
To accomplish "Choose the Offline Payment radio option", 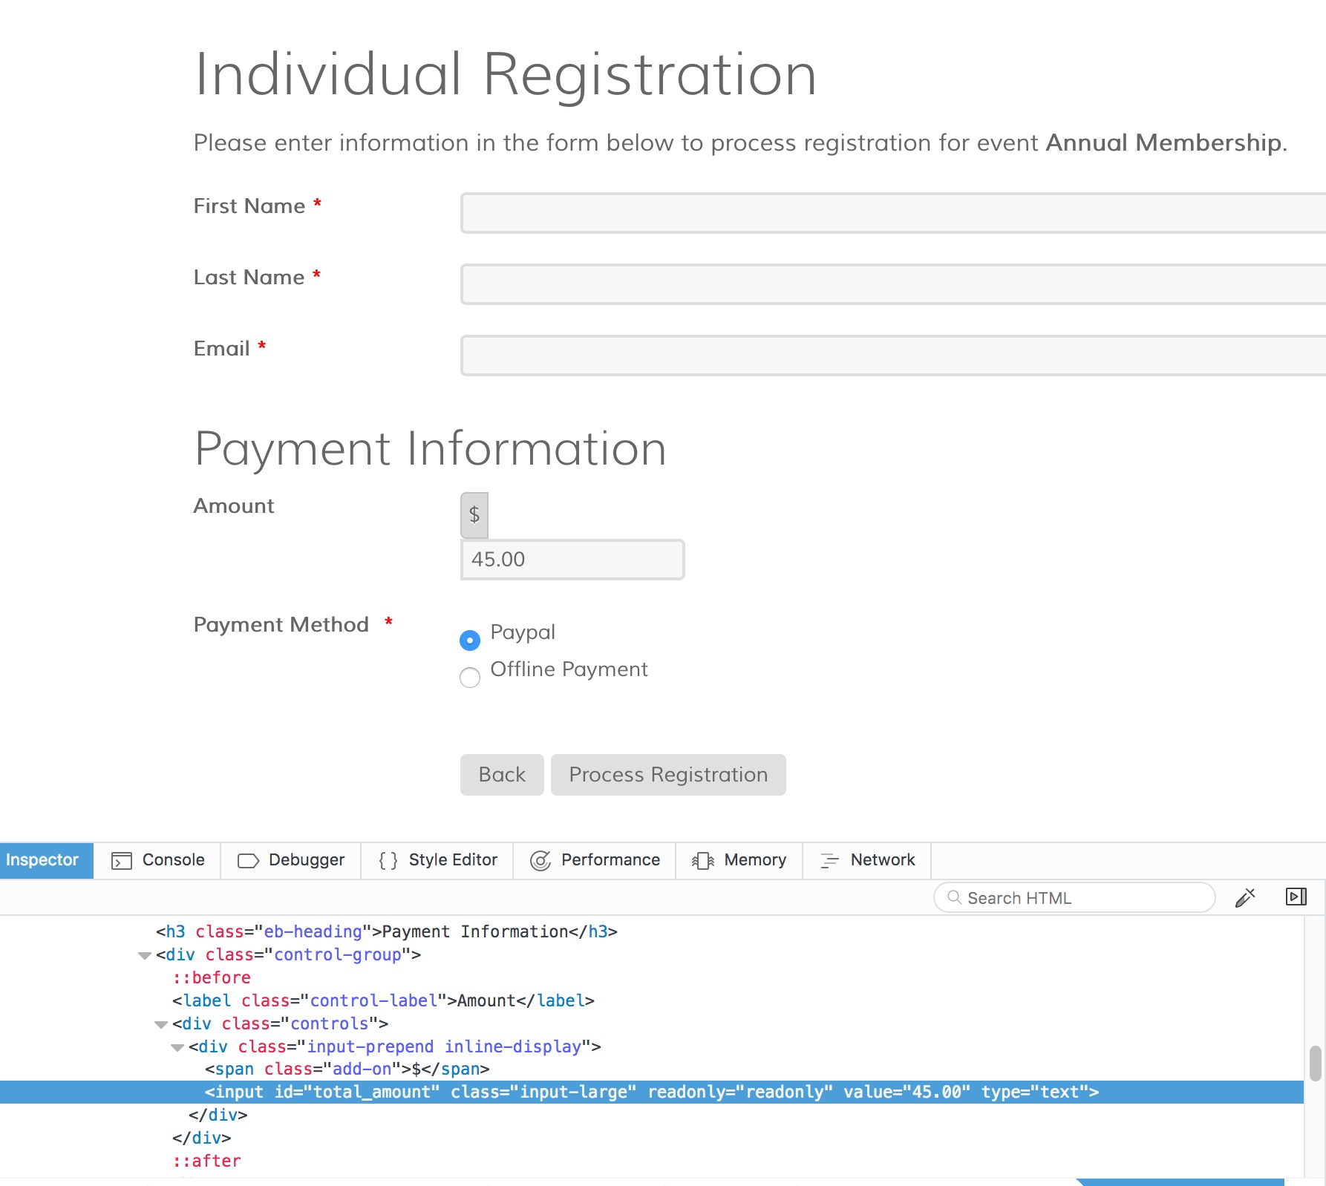I will tap(470, 677).
